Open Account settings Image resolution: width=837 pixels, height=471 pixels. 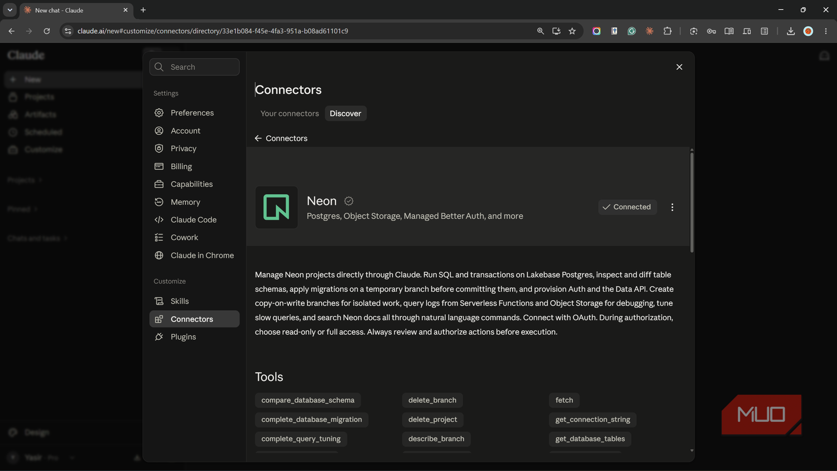tap(194, 131)
